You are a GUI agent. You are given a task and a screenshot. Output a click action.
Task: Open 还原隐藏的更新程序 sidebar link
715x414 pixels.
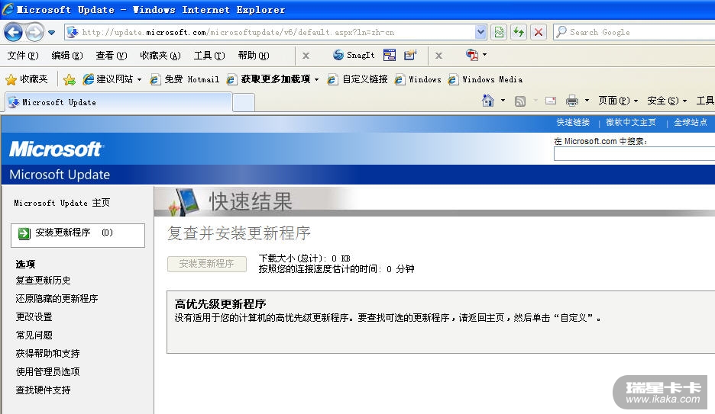[x=57, y=298]
